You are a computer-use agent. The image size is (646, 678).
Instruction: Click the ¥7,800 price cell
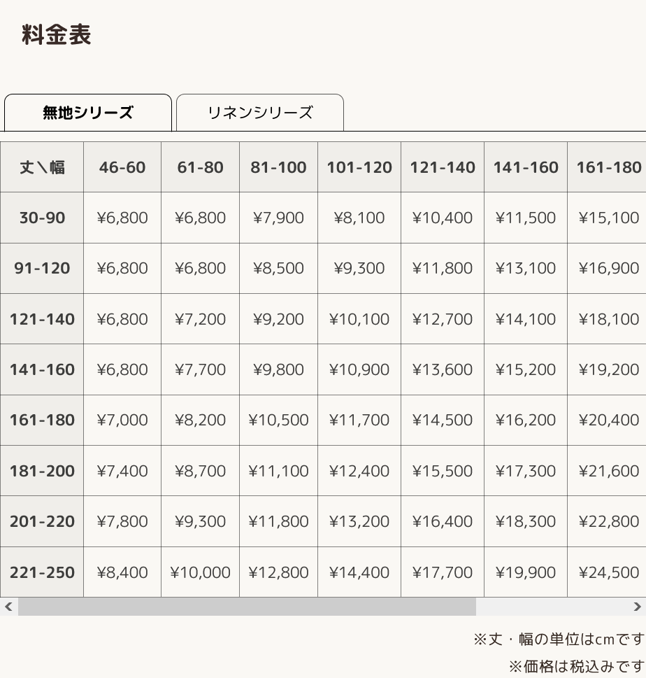122,521
